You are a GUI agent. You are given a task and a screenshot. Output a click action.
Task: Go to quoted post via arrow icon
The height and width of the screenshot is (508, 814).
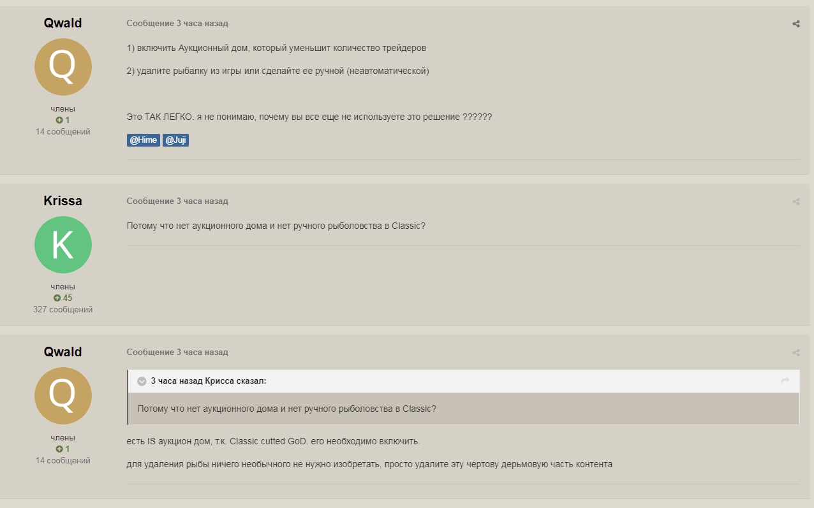785,381
